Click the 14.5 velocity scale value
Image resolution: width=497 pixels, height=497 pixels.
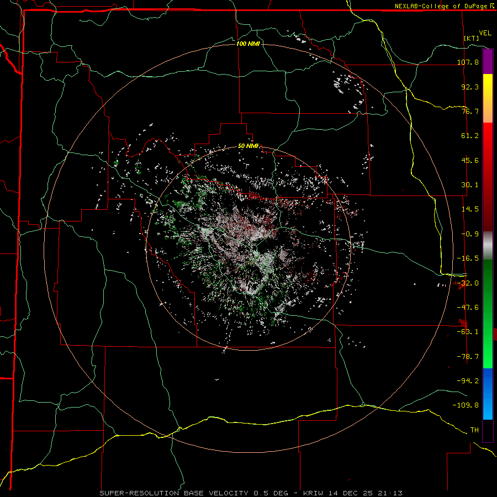point(470,209)
